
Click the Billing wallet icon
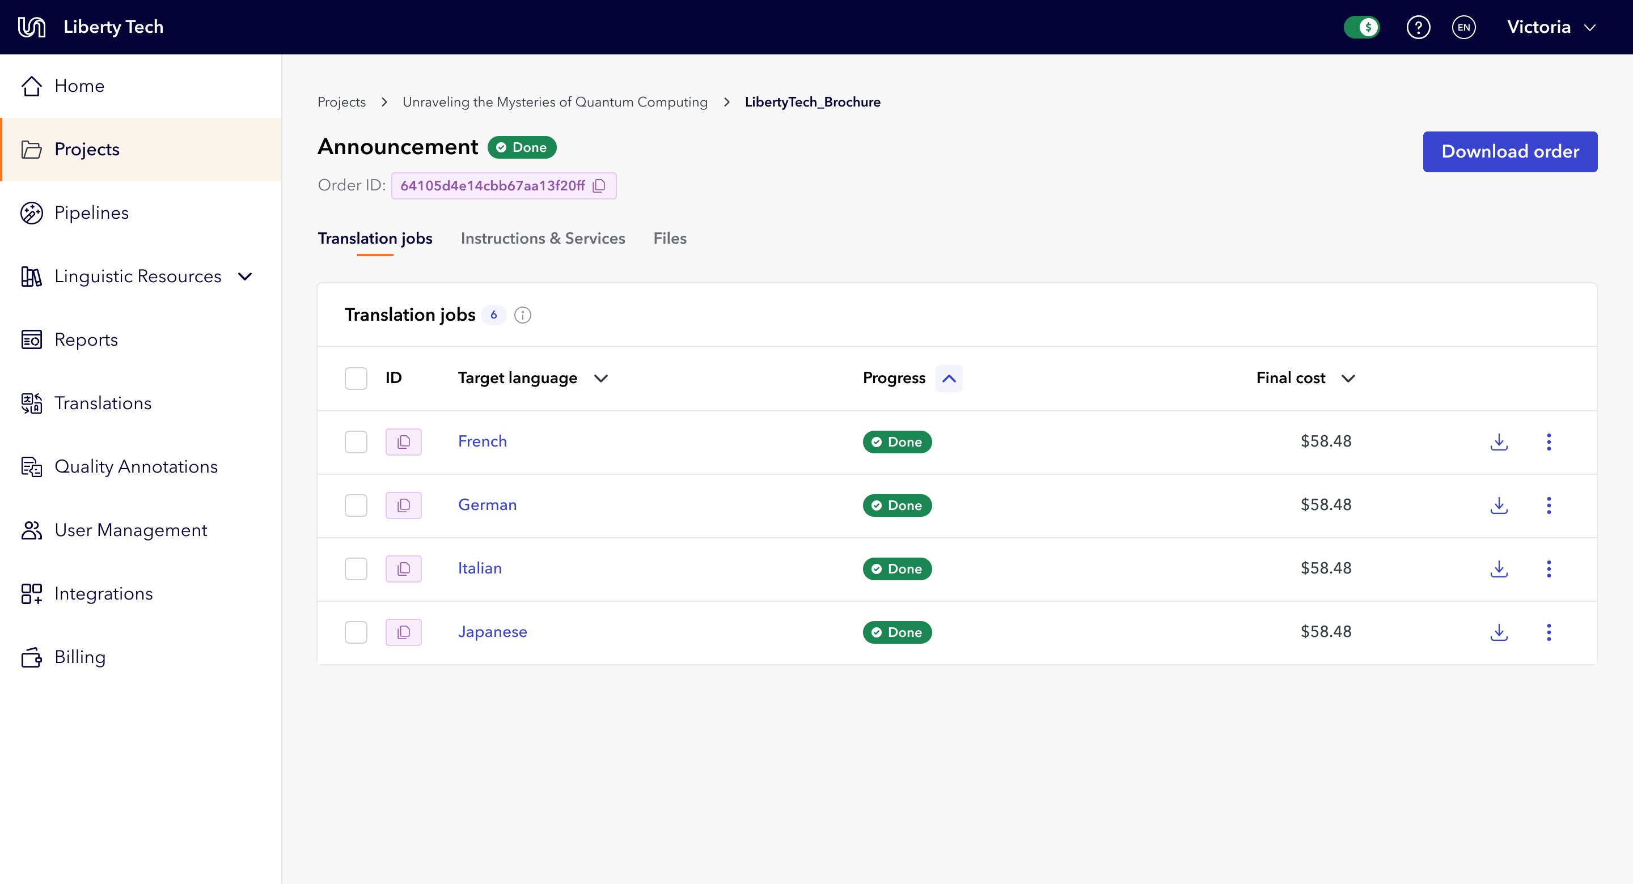[x=31, y=657]
